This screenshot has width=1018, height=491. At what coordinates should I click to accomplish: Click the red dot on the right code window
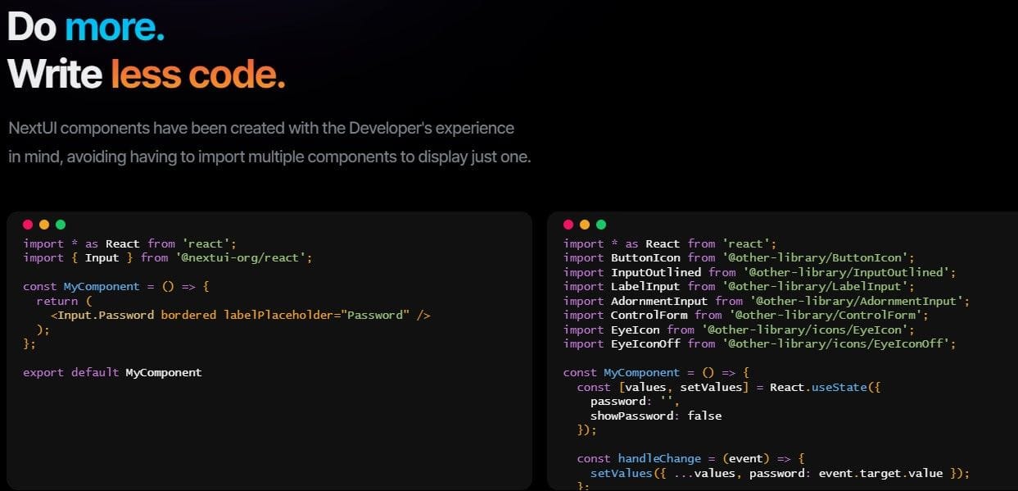point(568,225)
